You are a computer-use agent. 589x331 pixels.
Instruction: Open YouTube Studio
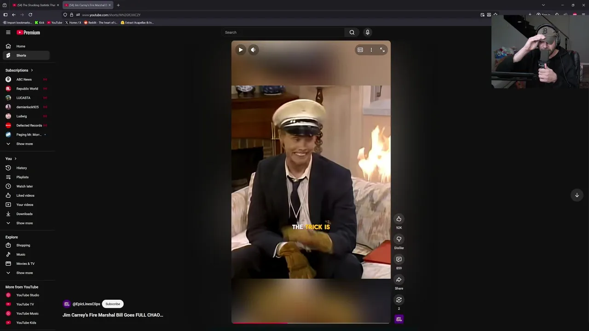[27, 295]
